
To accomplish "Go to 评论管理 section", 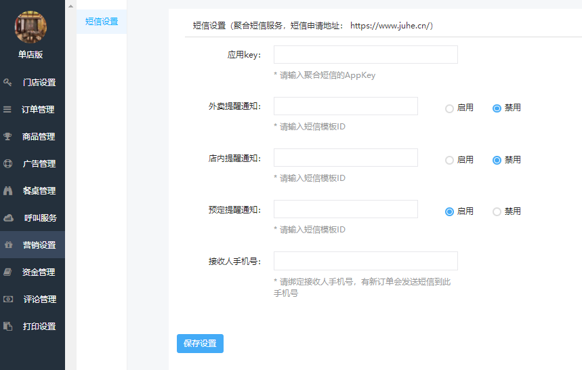I will click(33, 299).
